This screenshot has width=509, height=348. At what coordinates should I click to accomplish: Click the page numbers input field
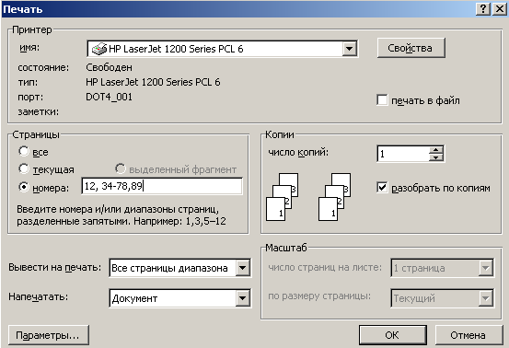pyautogui.click(x=162, y=186)
